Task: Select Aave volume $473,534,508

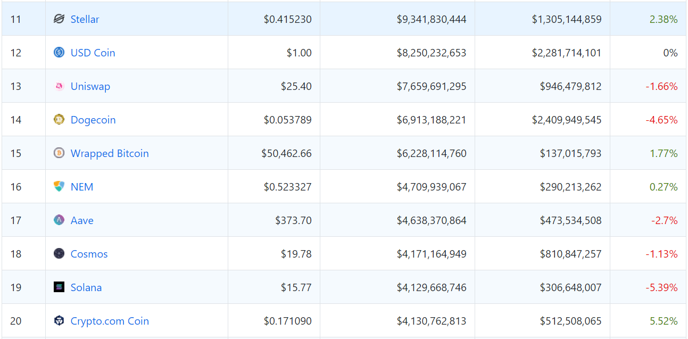Action: (571, 220)
